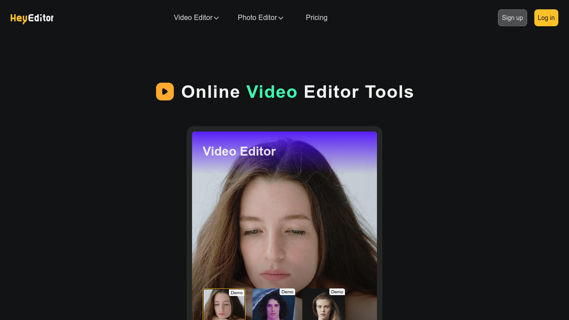Viewport: 569px width, 320px height.
Task: Click the Demo badge on the rightmost thumbnail
Action: coord(337,292)
